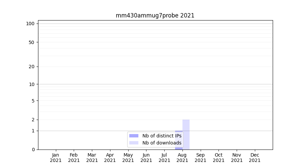Select the 5 tick on the y-axis
Image resolution: width=303 pixels, height=168 pixels.
point(33,101)
